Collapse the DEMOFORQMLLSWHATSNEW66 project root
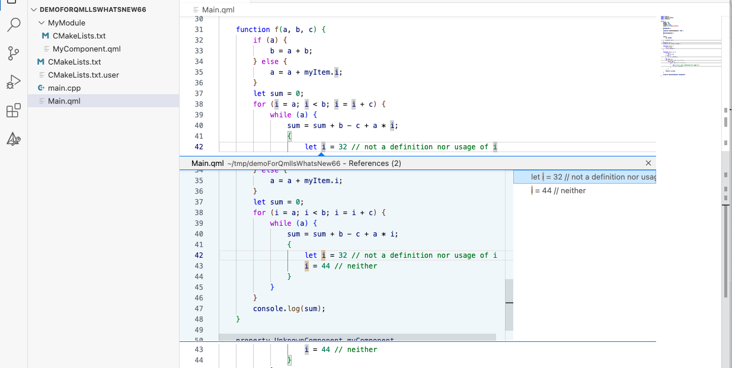Screen dimensions: 732x368 [34, 10]
